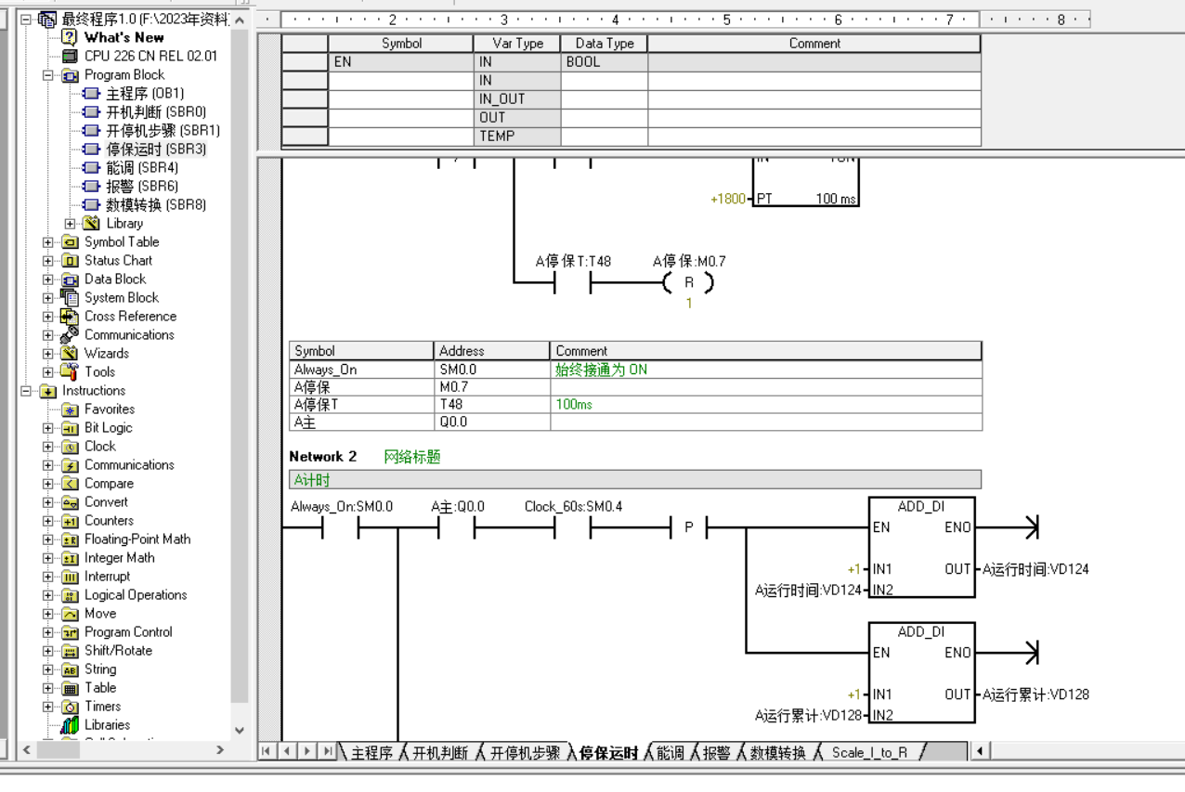The width and height of the screenshot is (1185, 792).
Task: Select the A停保:M0.7 reset coil
Action: [x=688, y=285]
